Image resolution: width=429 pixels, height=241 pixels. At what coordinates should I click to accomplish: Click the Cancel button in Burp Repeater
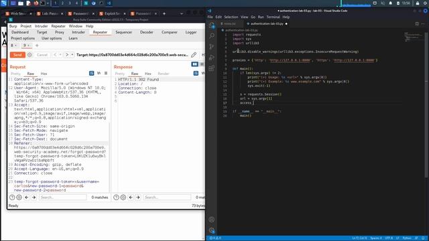42,55
